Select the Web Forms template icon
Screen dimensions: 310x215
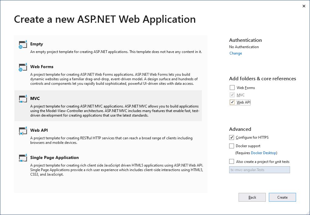tap(23, 67)
